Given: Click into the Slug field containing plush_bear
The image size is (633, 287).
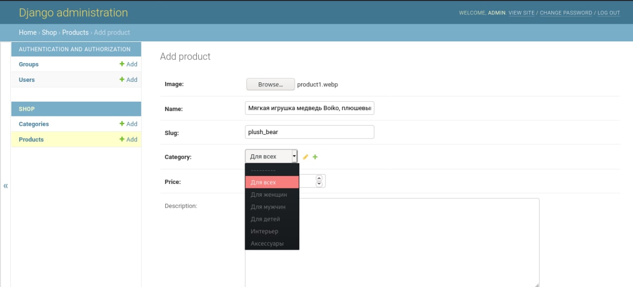Looking at the screenshot, I should click(x=310, y=132).
